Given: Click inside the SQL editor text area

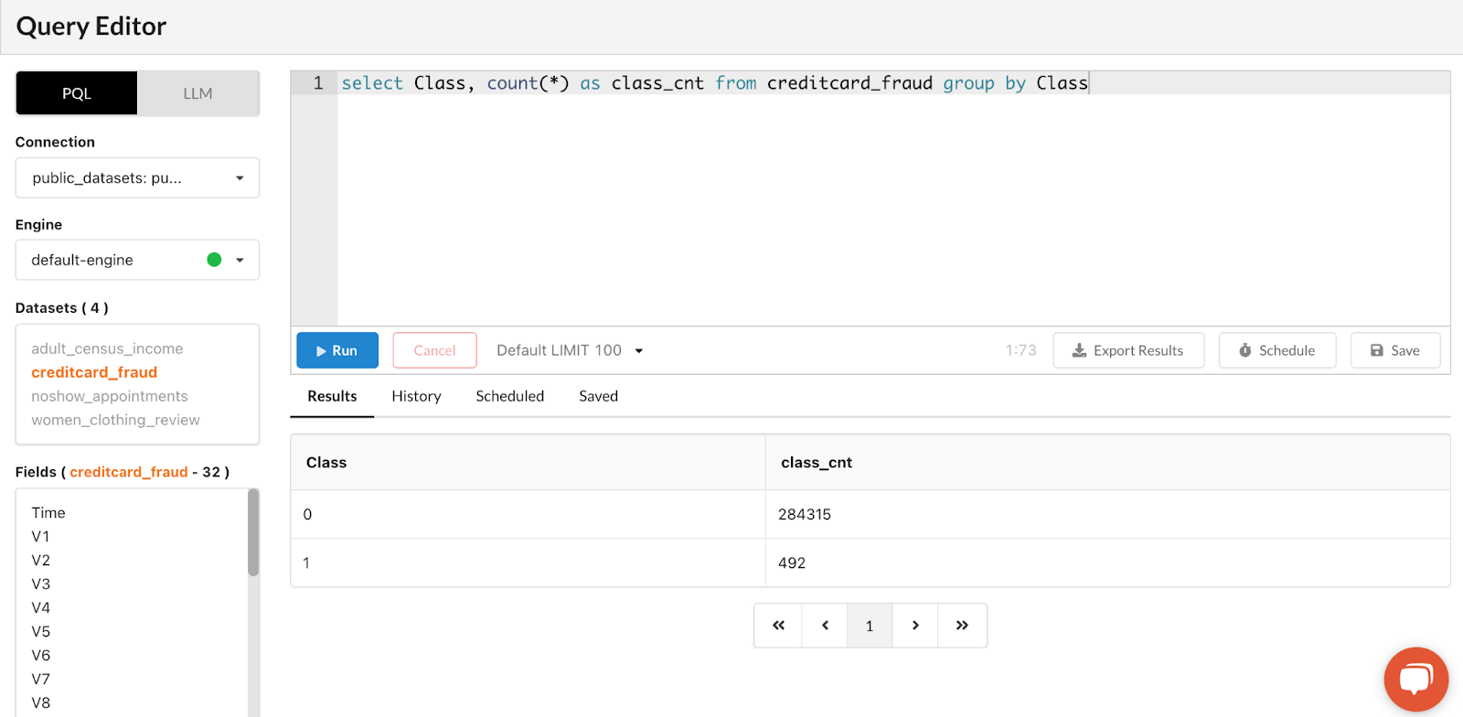Looking at the screenshot, I should pyautogui.click(x=892, y=209).
